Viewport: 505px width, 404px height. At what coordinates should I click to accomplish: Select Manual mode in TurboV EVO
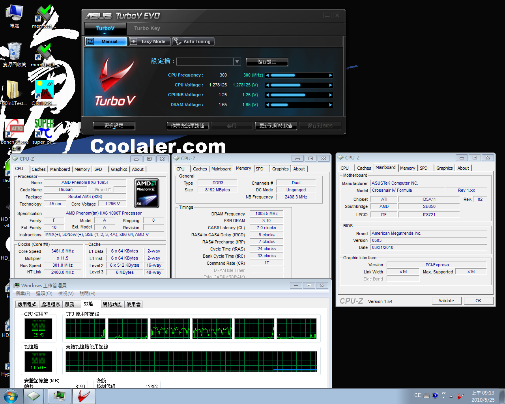(106, 41)
